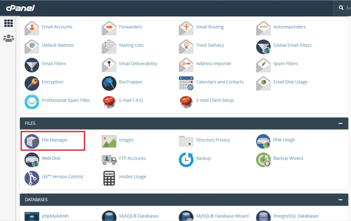Click the Email Disk Usage icon
The height and width of the screenshot is (221, 351).
pos(263,83)
